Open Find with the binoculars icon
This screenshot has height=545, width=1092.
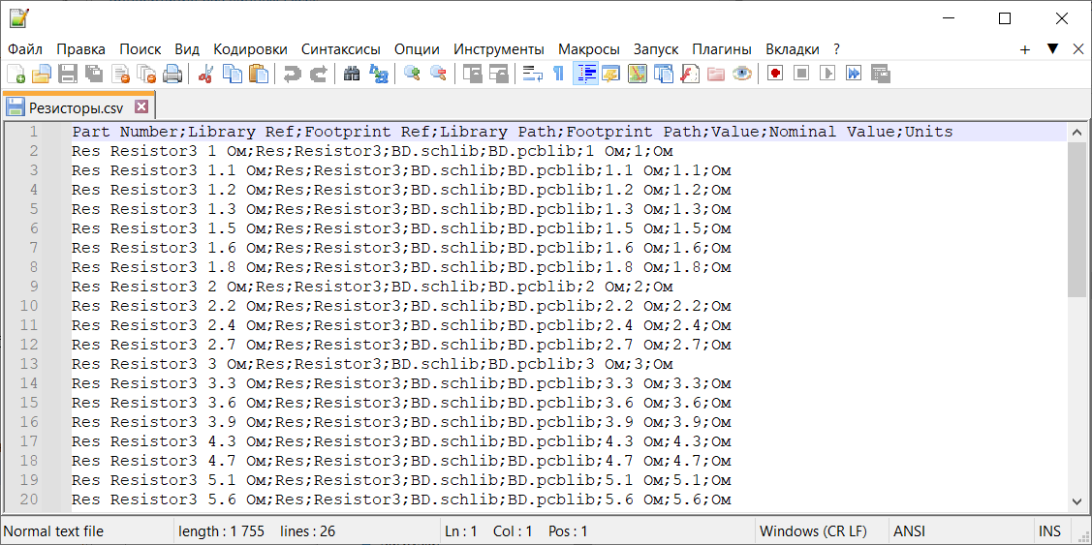(x=353, y=74)
